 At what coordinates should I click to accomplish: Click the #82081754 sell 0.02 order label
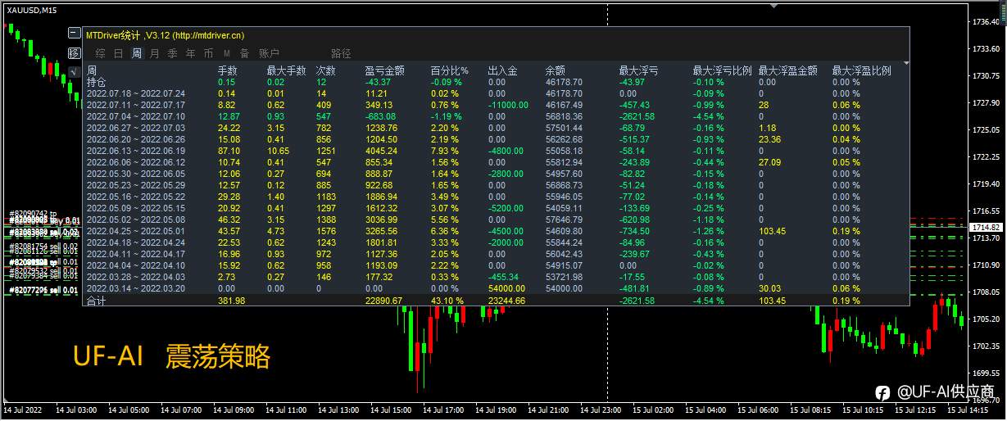44,247
